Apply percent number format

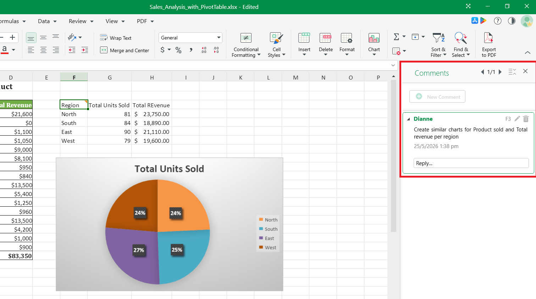pos(178,50)
